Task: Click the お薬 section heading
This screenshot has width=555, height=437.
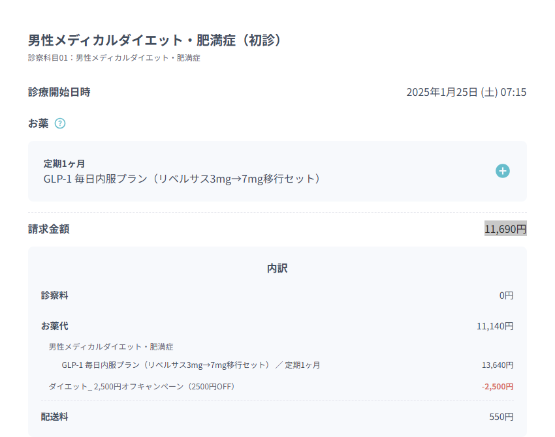Action: (x=39, y=123)
